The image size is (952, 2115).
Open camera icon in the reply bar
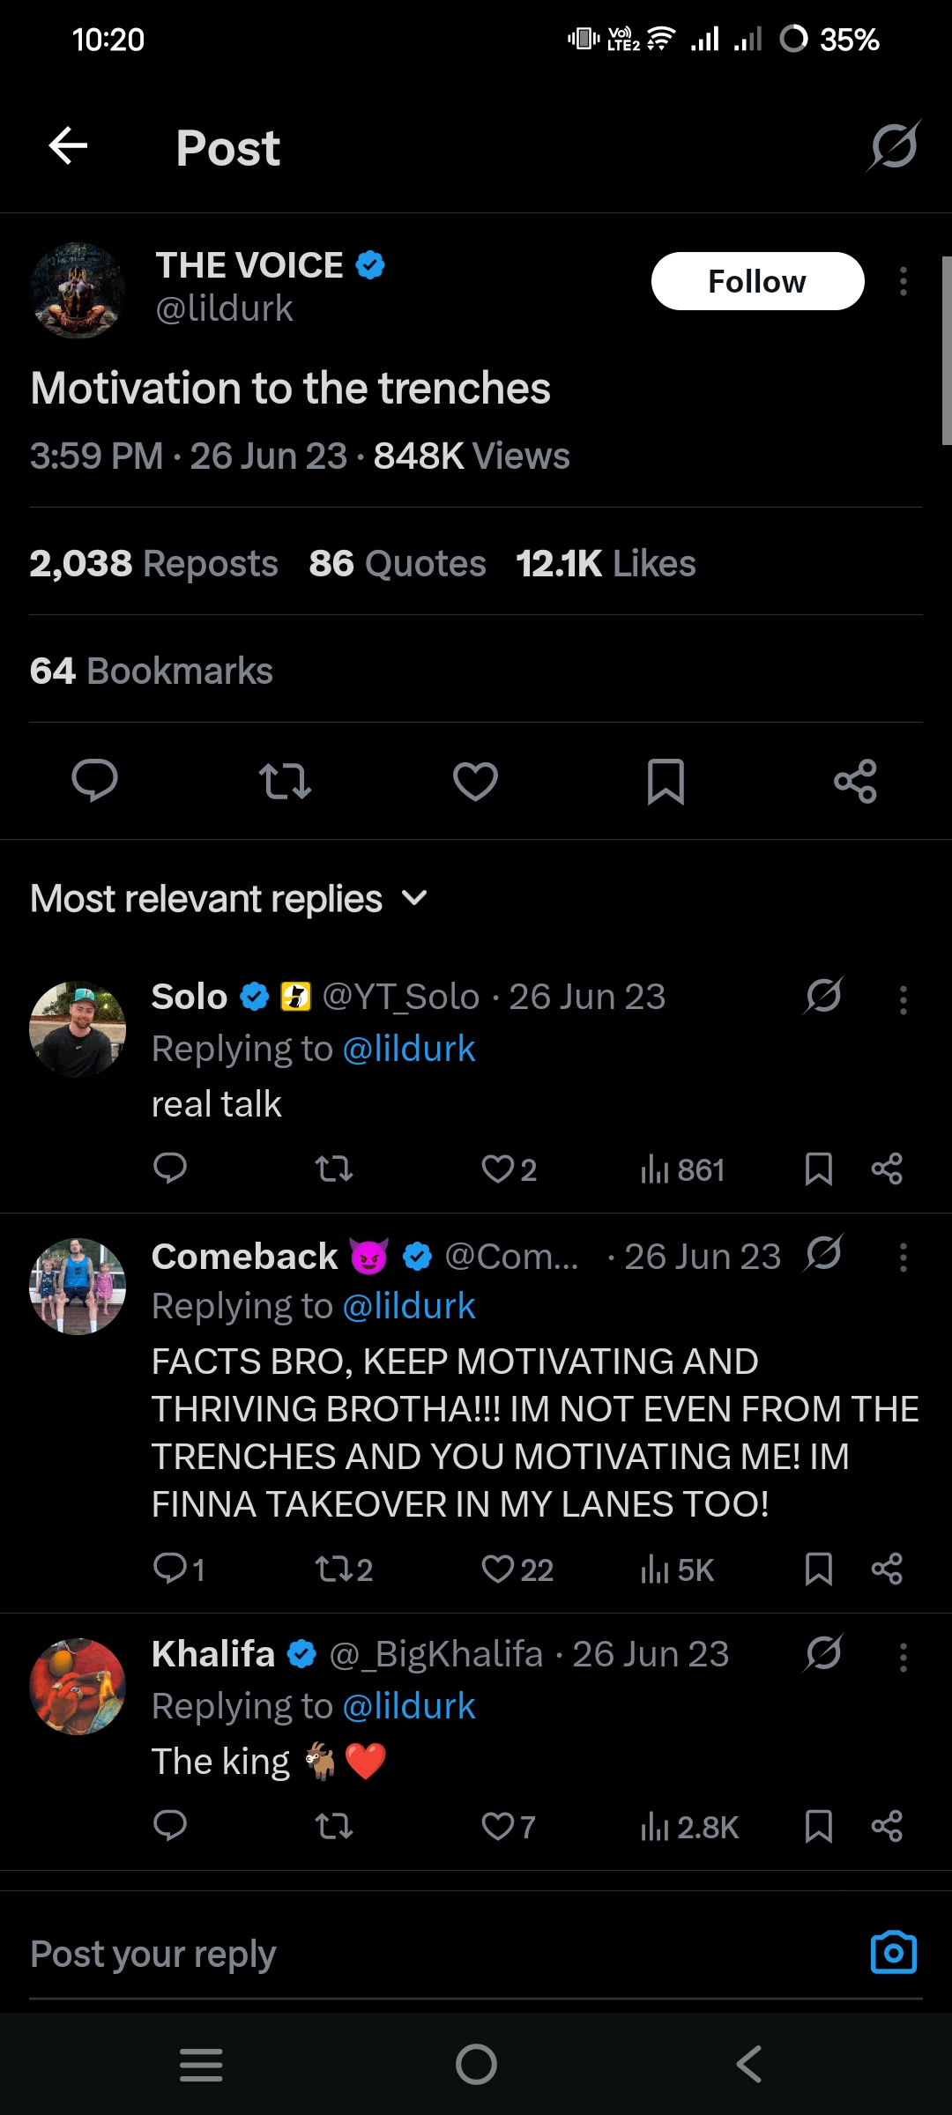(x=893, y=1953)
